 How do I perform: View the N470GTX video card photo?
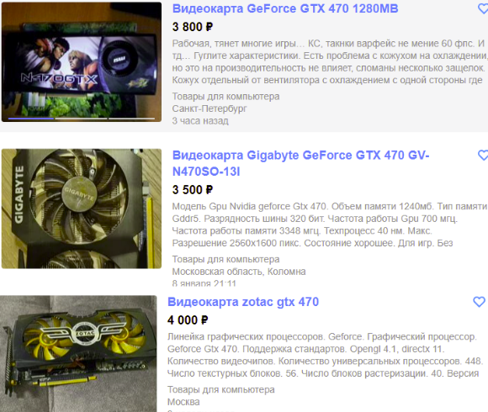82,62
